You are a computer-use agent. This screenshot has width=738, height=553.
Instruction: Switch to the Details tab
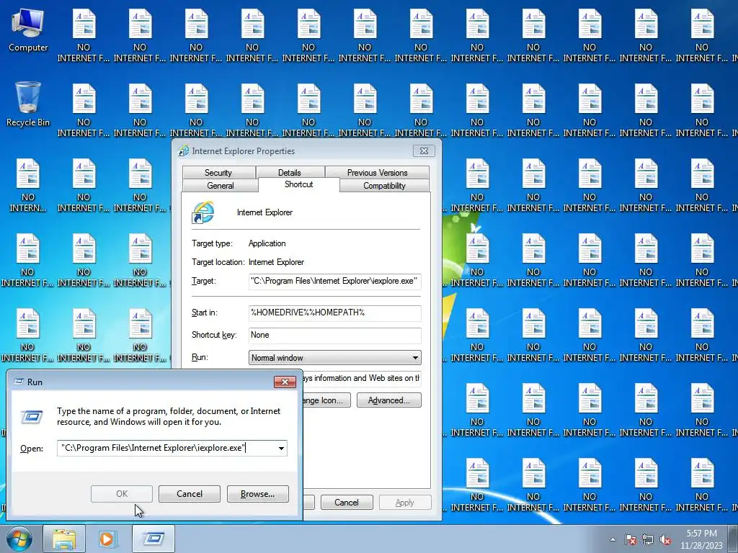[x=290, y=173]
